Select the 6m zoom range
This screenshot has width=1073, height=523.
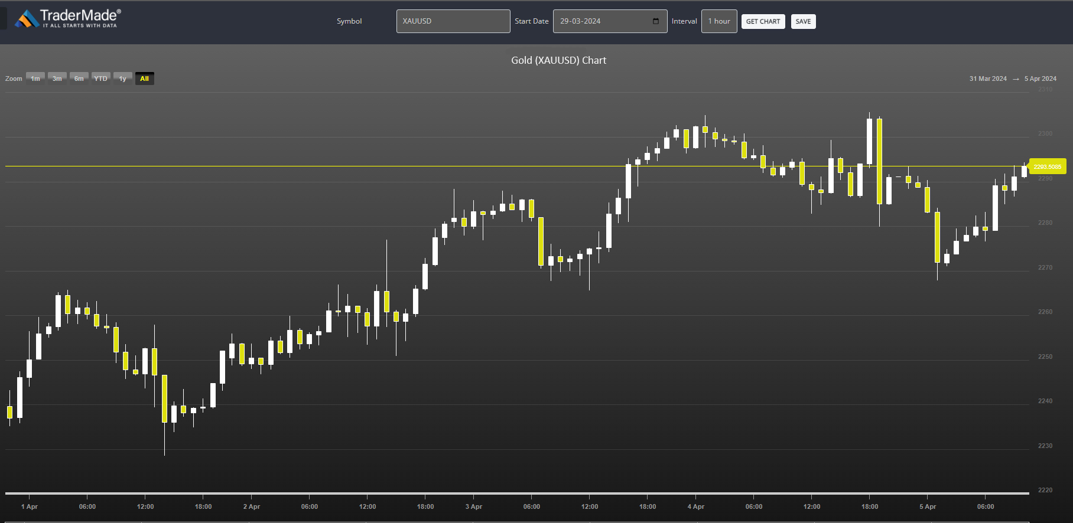pyautogui.click(x=79, y=79)
